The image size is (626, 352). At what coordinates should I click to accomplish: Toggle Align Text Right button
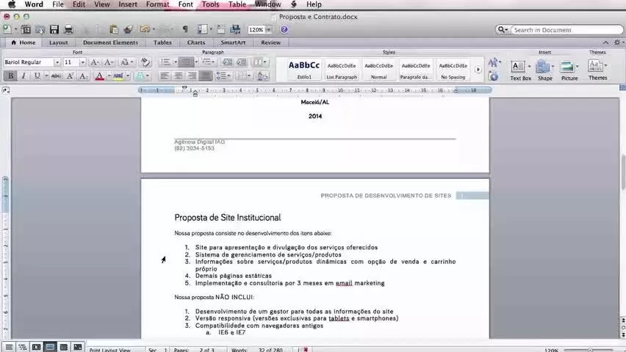[192, 76]
